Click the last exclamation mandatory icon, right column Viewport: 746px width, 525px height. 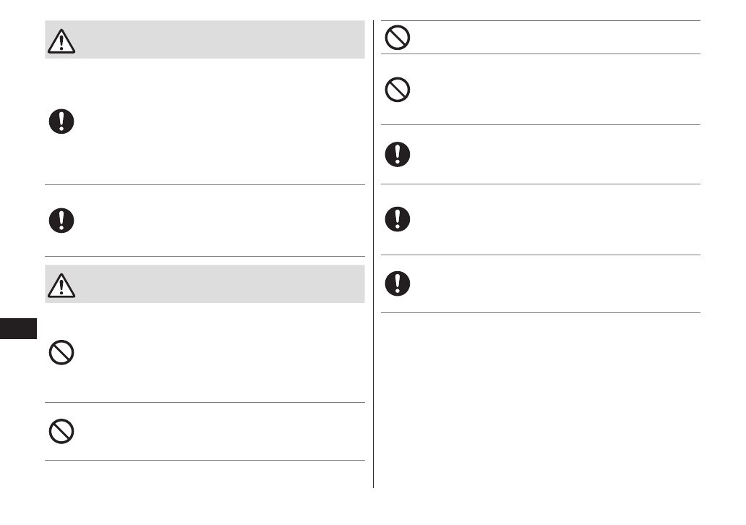pyautogui.click(x=398, y=283)
